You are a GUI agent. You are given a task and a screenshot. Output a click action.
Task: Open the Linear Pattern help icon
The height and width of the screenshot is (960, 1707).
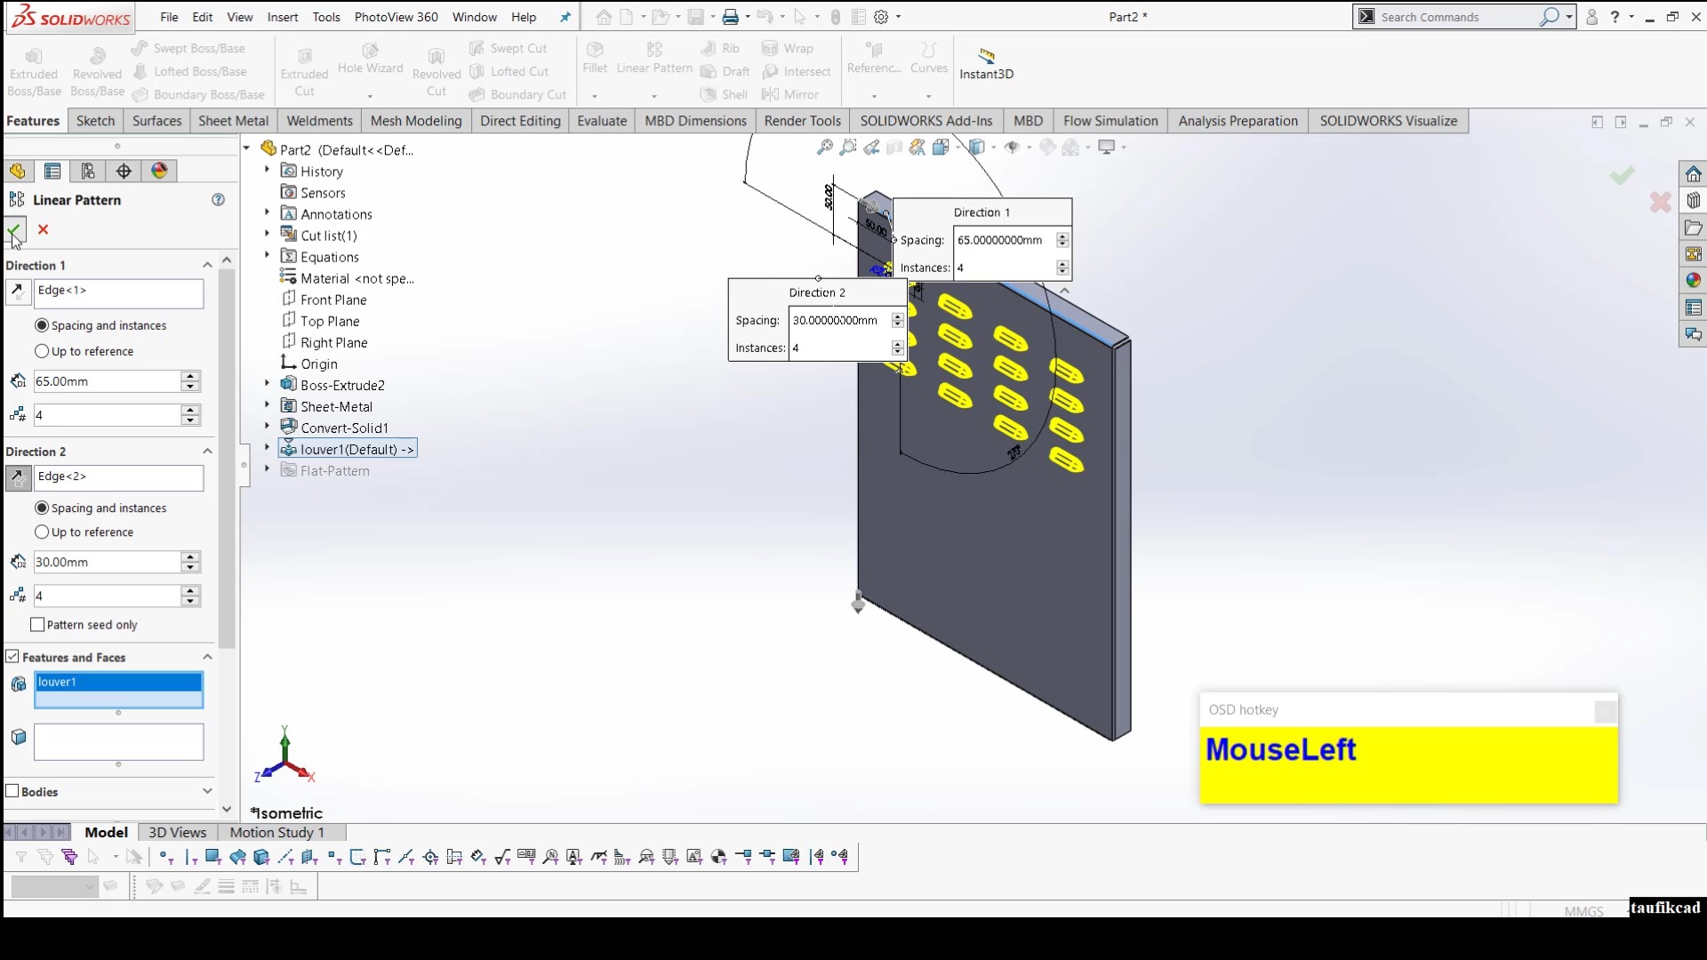(x=218, y=200)
